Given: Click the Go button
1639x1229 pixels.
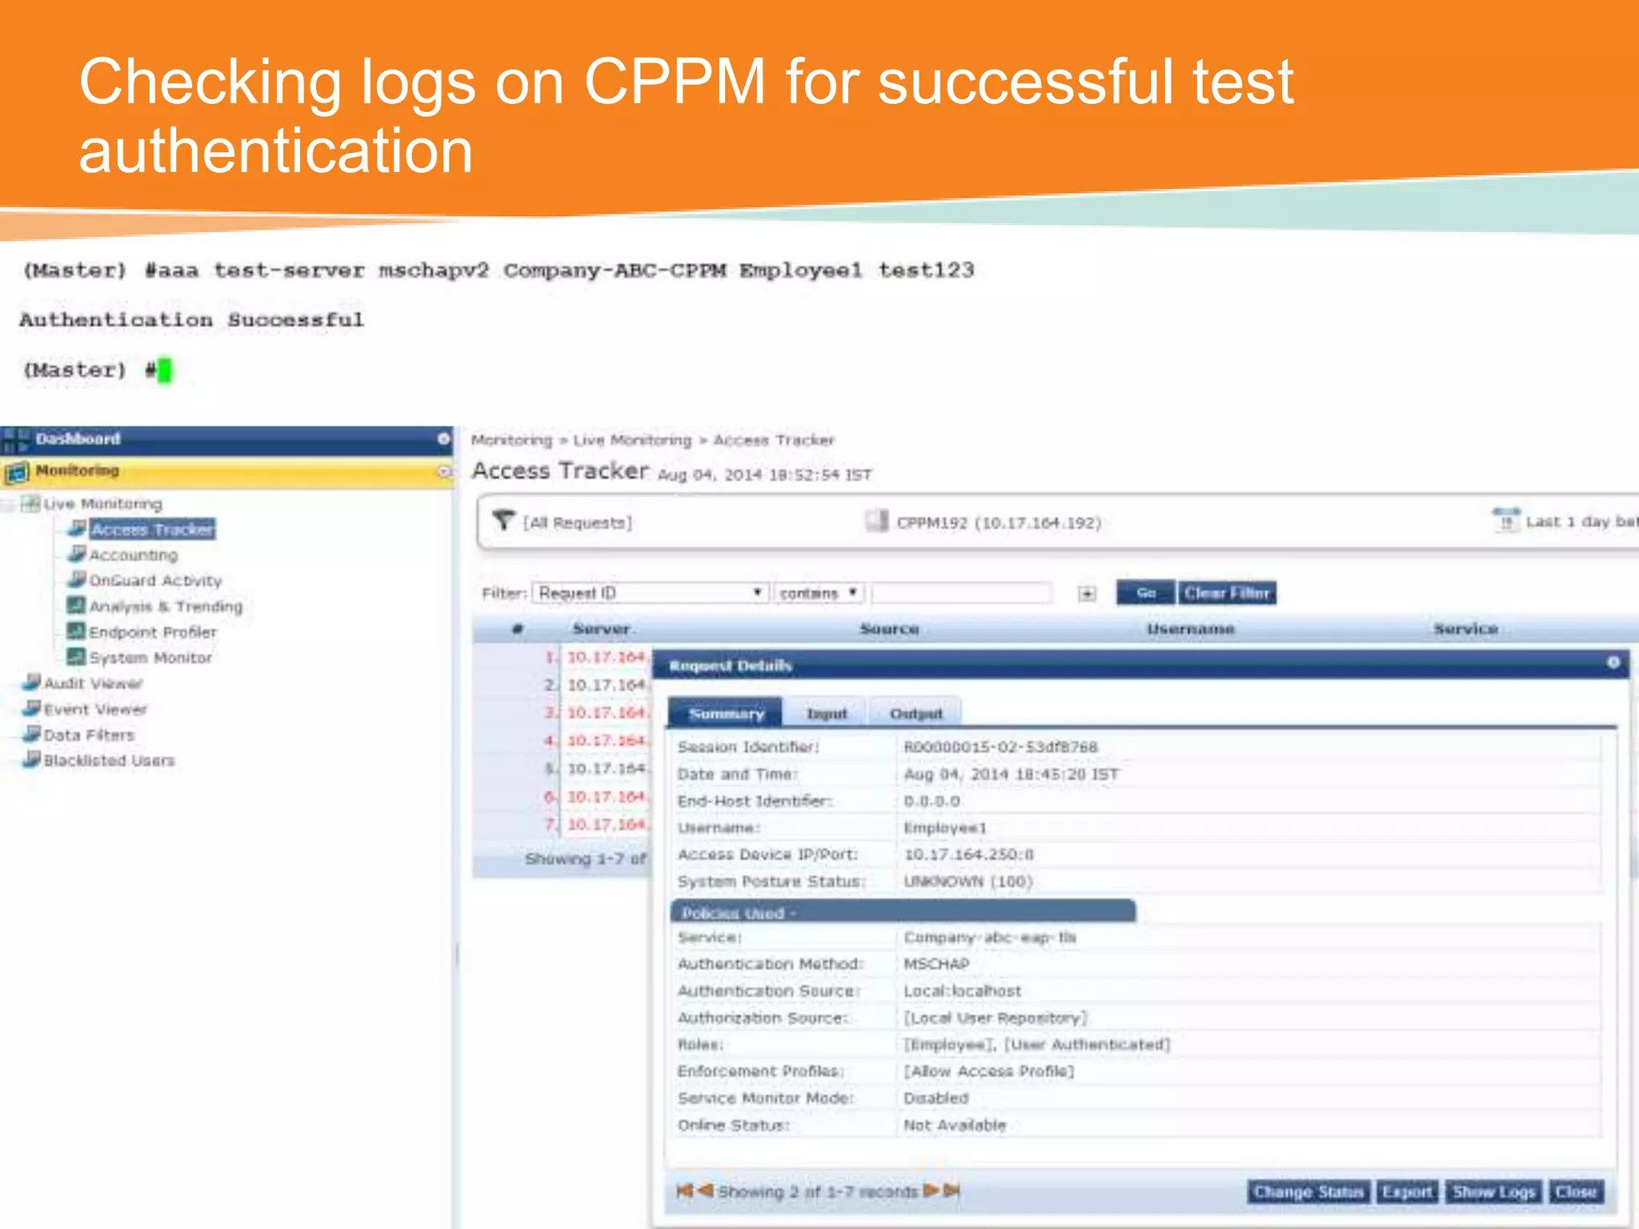Looking at the screenshot, I should (x=1146, y=593).
